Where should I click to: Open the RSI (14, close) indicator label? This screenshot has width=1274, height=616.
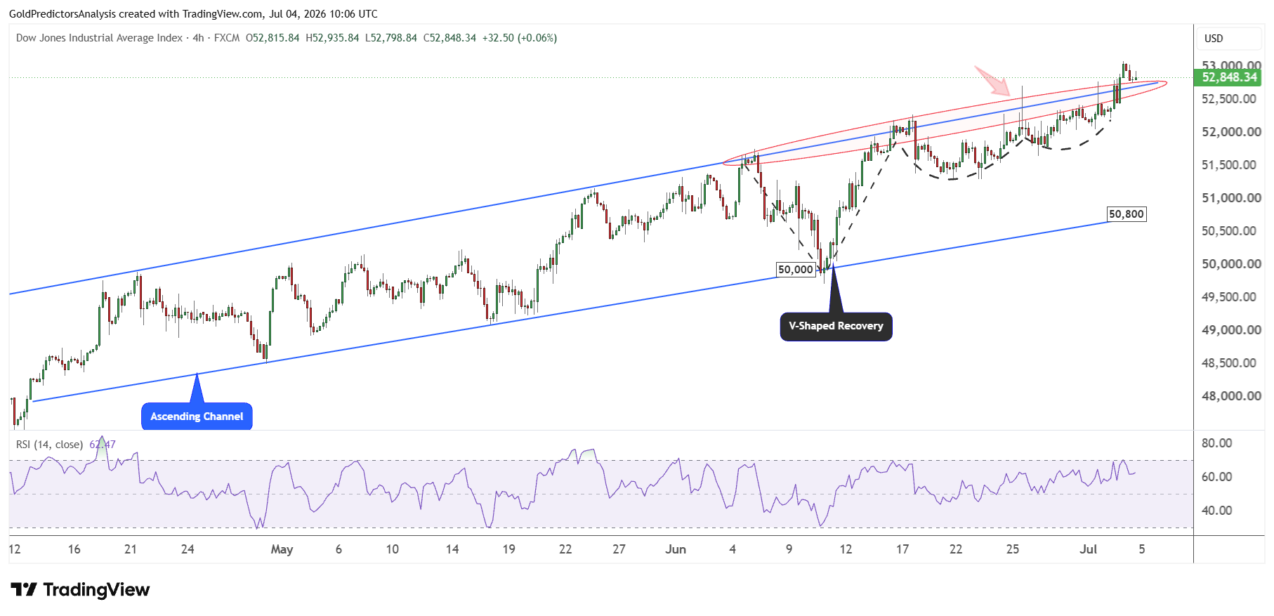[49, 445]
